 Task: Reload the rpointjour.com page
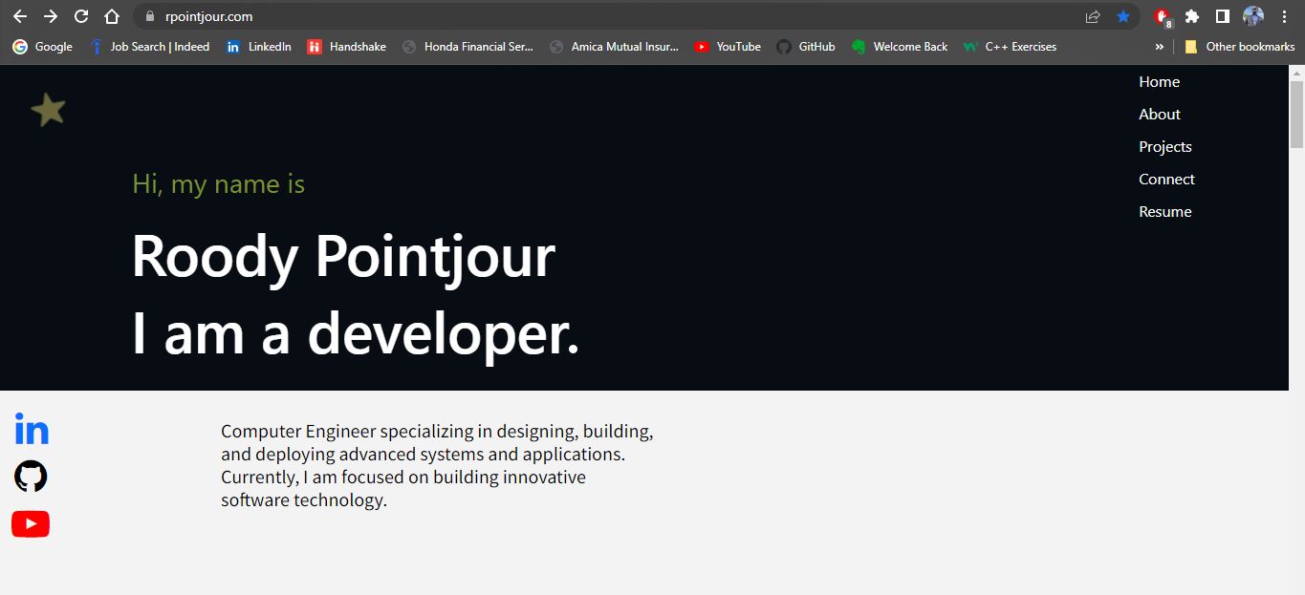(80, 16)
